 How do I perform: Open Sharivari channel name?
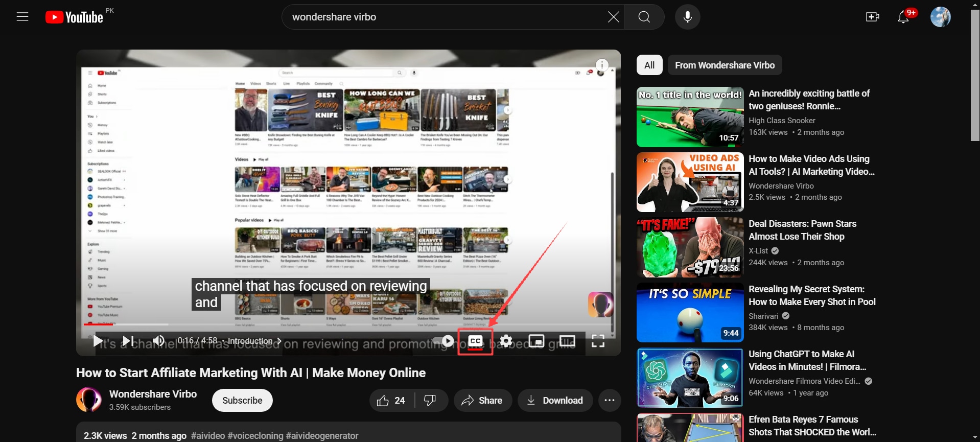coord(763,316)
